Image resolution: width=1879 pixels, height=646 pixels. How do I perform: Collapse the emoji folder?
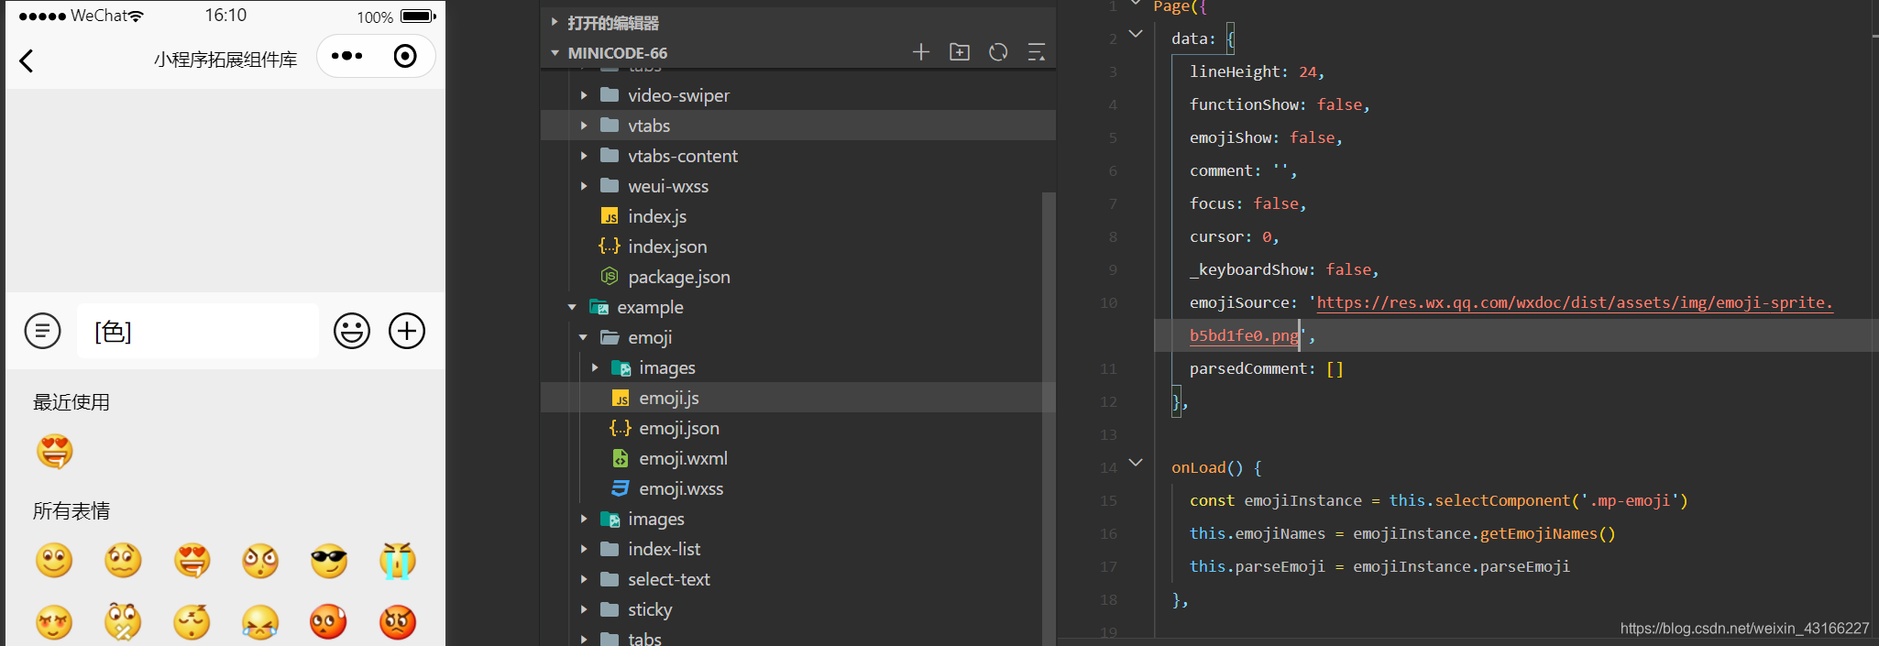(x=584, y=337)
